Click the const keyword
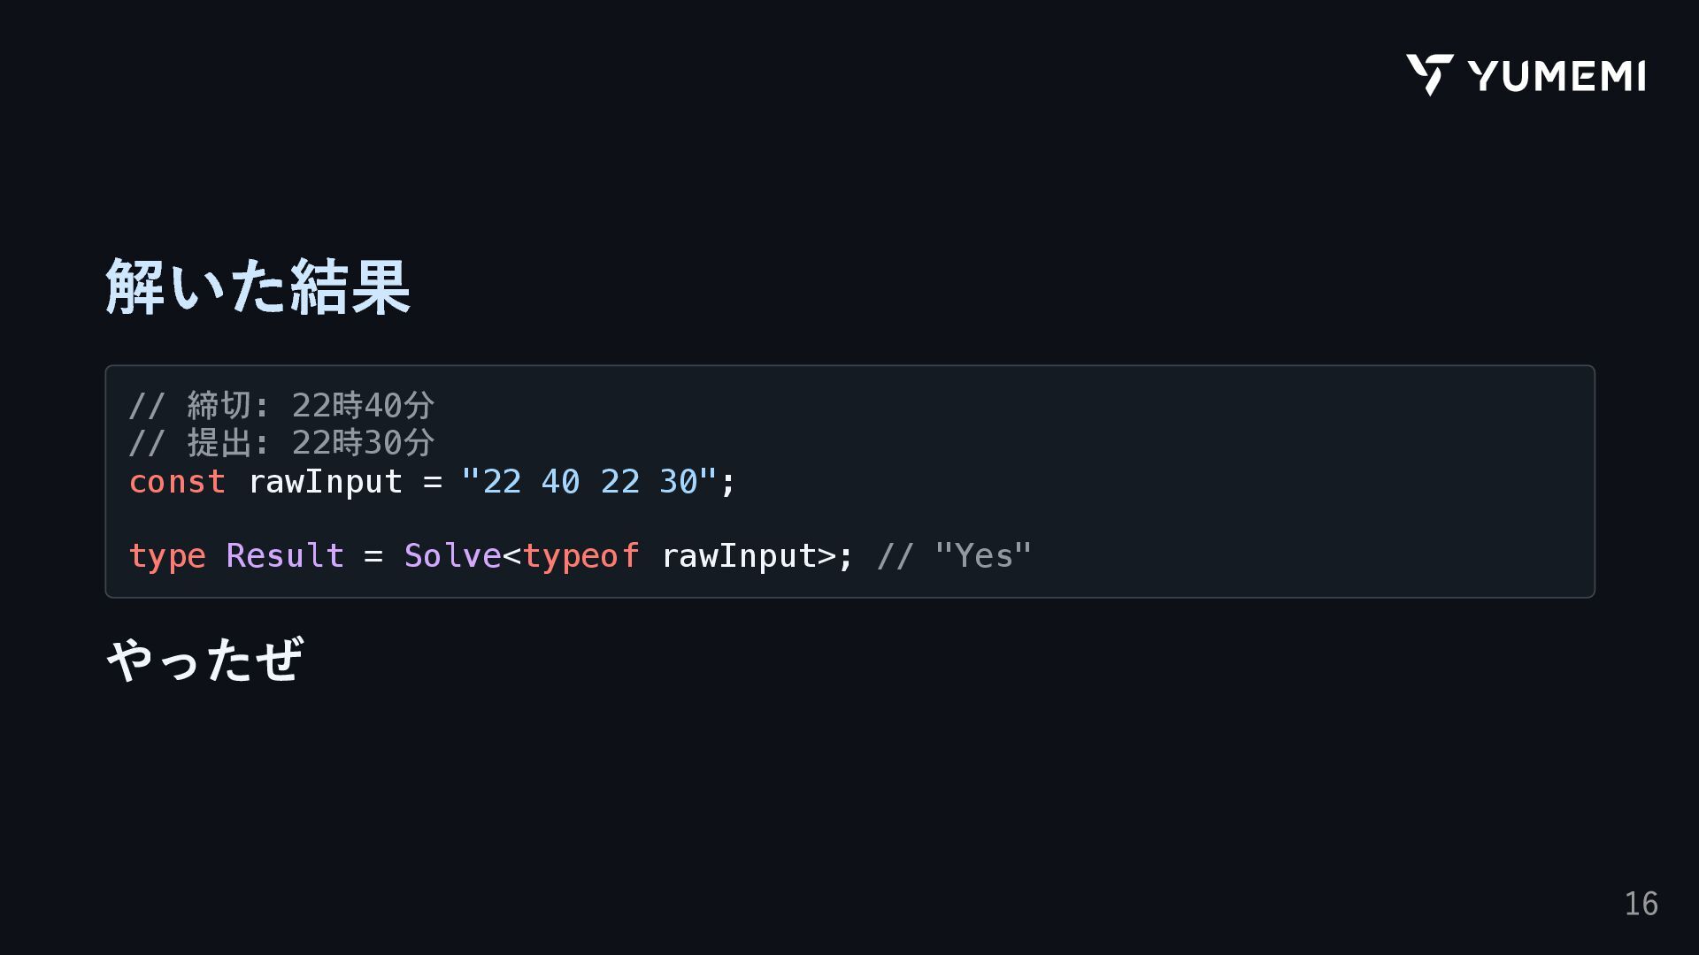 coord(177,482)
